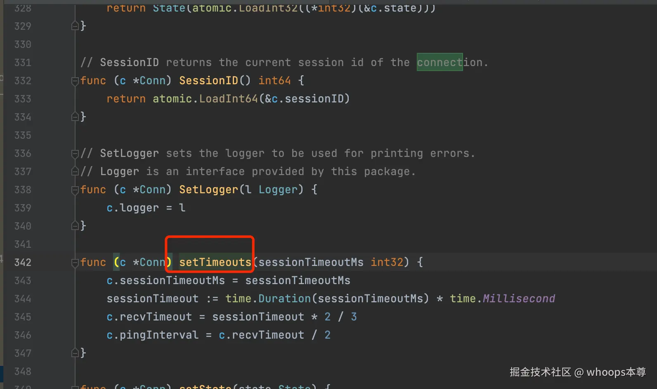Click the sessionTimeoutMs parameter on line 342
This screenshot has width=657, height=389.
(x=311, y=262)
